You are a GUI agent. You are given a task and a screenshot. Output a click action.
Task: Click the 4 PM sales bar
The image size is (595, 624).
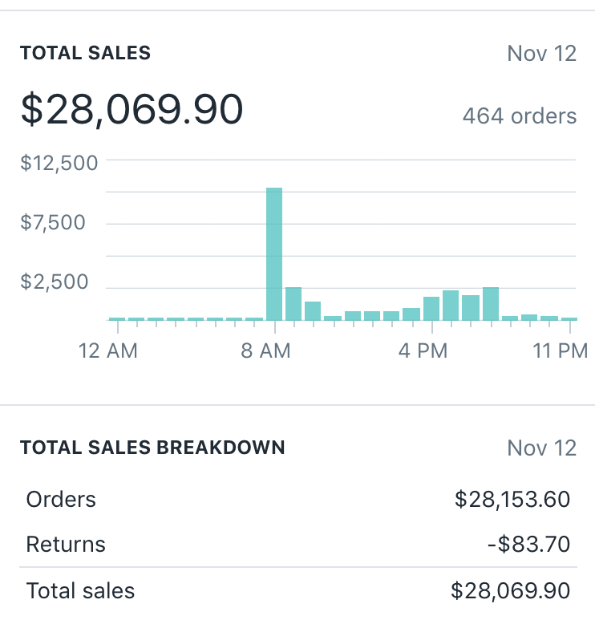(431, 309)
